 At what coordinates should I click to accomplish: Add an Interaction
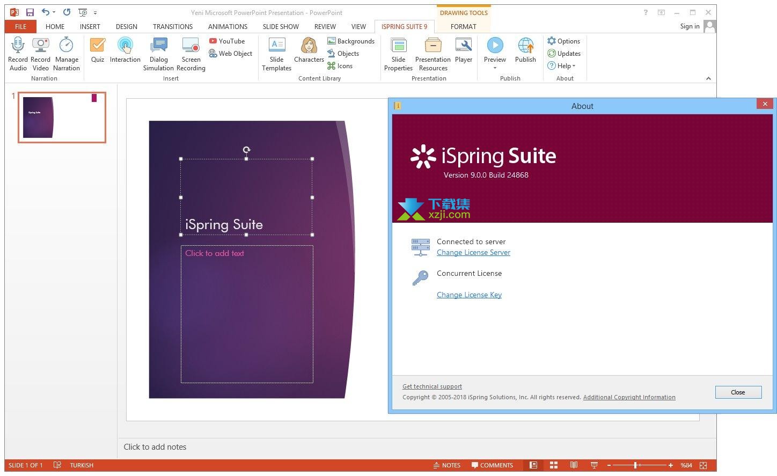coord(125,50)
